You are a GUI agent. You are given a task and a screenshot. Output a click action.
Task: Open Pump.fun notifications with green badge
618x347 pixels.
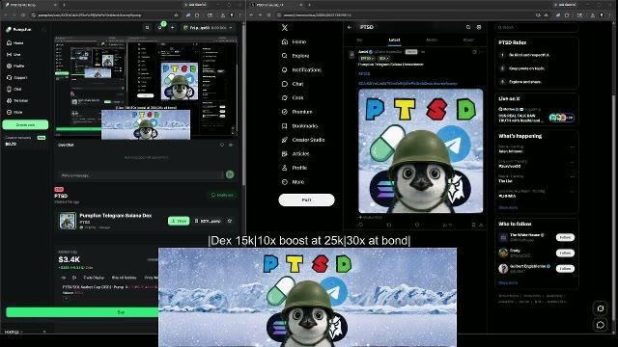click(160, 27)
